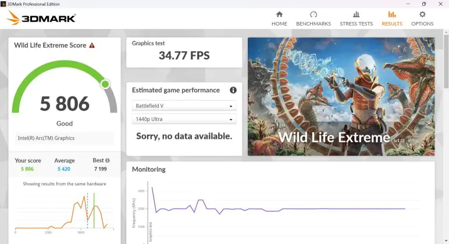The height and width of the screenshot is (244, 449).
Task: Click the scrollbar down arrow
Action: [446, 241]
